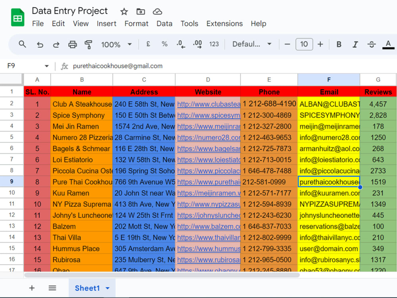The height and width of the screenshot is (298, 397).
Task: Expand the name box dropdown arrow
Action: tap(46, 66)
